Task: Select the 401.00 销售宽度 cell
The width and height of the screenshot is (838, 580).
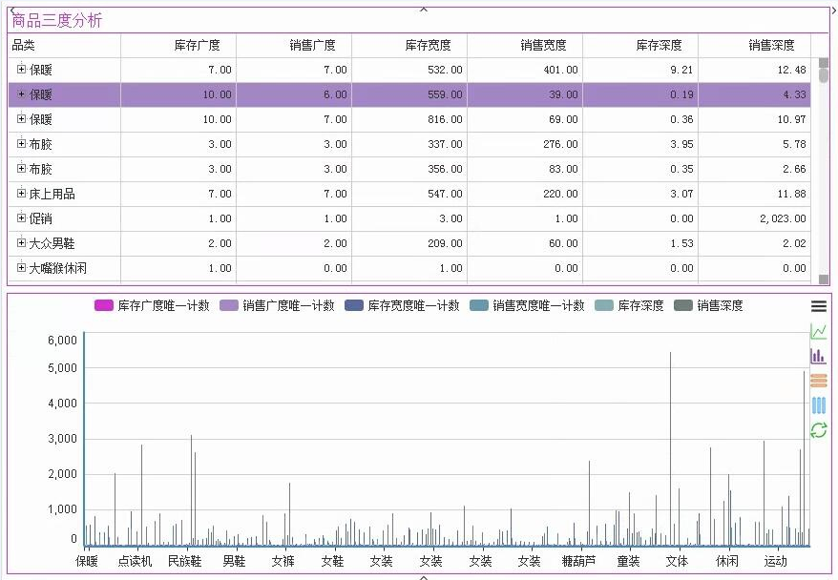Action: click(x=525, y=70)
